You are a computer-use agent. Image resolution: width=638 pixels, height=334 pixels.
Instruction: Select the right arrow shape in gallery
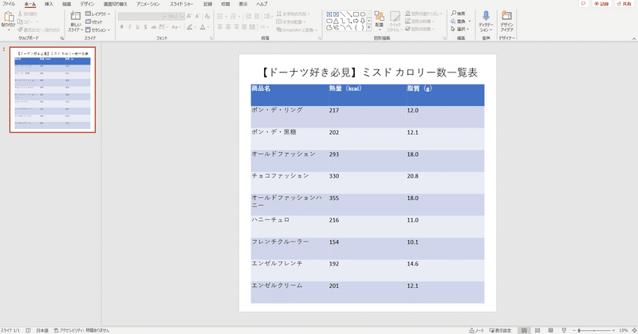(x=356, y=22)
